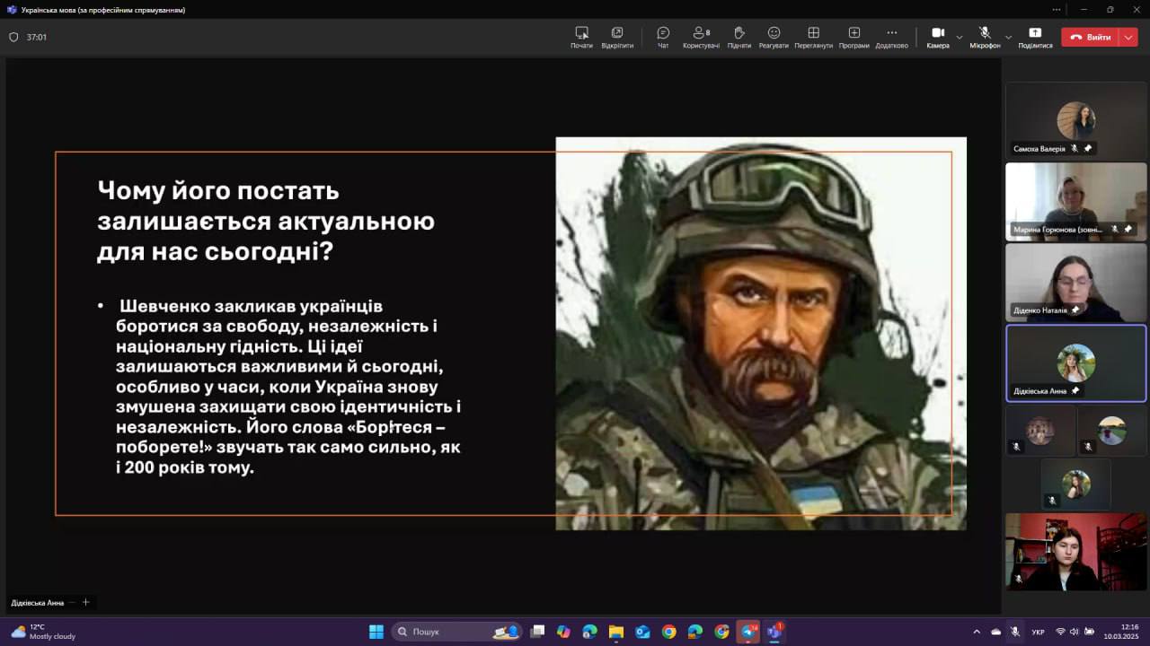Click the Почати control button
Screen dimensions: 1150x646
tap(581, 37)
